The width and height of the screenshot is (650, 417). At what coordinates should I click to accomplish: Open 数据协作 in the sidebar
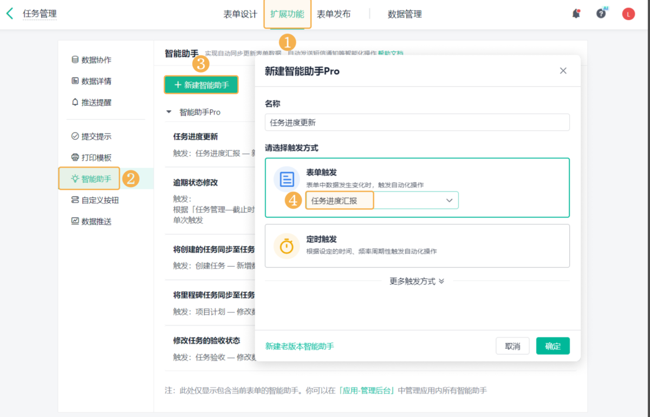96,60
